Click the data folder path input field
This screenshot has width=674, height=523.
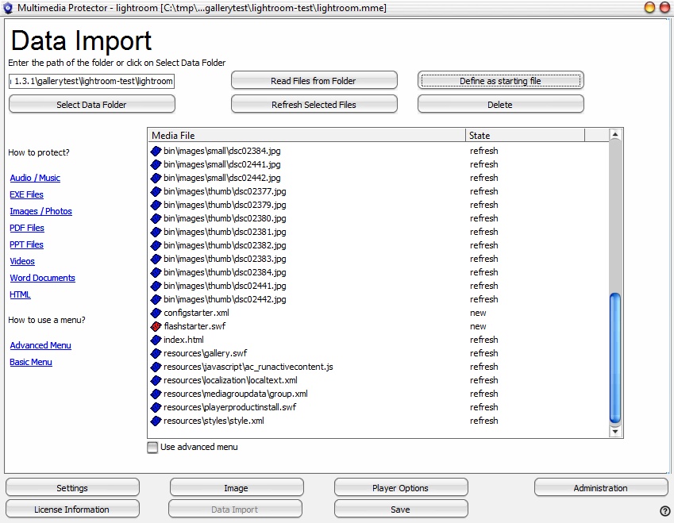tap(91, 81)
